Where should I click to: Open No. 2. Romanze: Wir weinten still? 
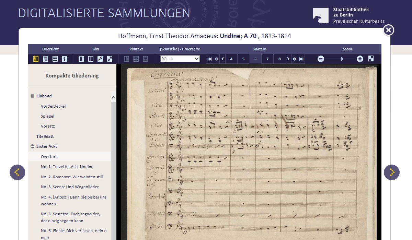click(72, 177)
